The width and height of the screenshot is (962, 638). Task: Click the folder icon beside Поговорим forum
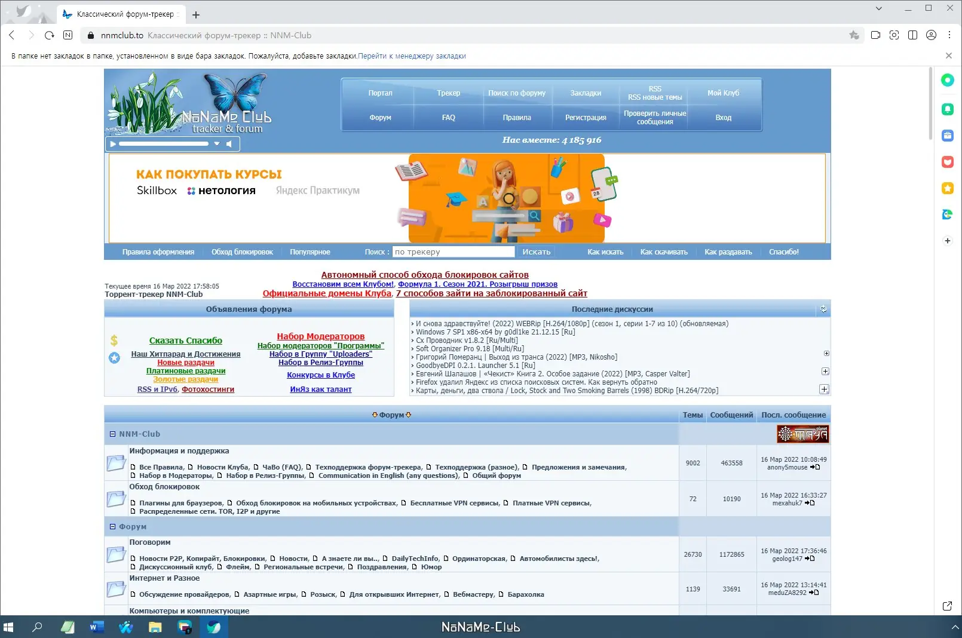[116, 554]
